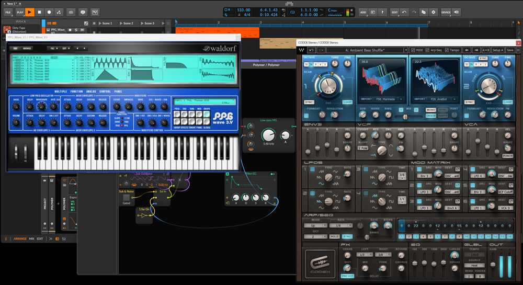Click the delete X circle icon in toolbar
Image resolution: width=523 pixels, height=285 pixels.
(433, 13)
